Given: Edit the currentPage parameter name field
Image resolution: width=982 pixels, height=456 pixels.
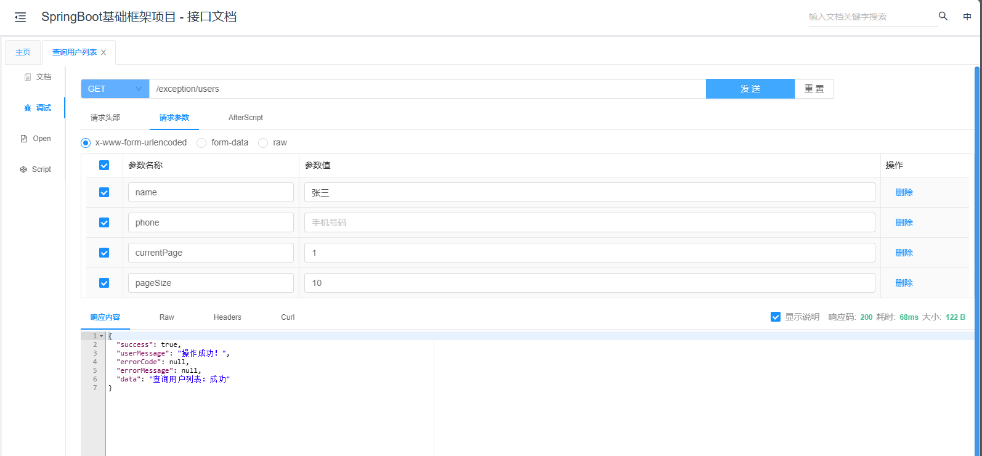Looking at the screenshot, I should coord(211,253).
